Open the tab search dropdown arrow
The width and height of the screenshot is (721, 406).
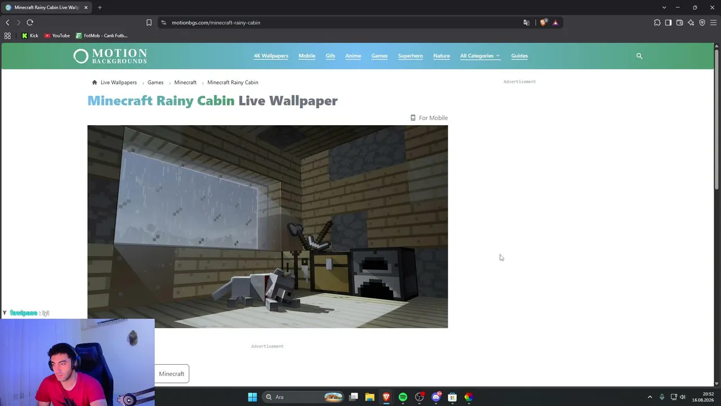(x=664, y=7)
